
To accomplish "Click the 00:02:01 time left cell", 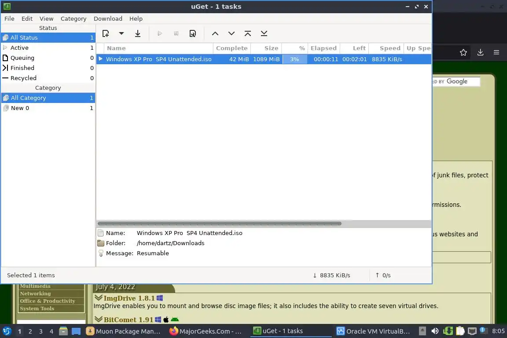I will [354, 59].
